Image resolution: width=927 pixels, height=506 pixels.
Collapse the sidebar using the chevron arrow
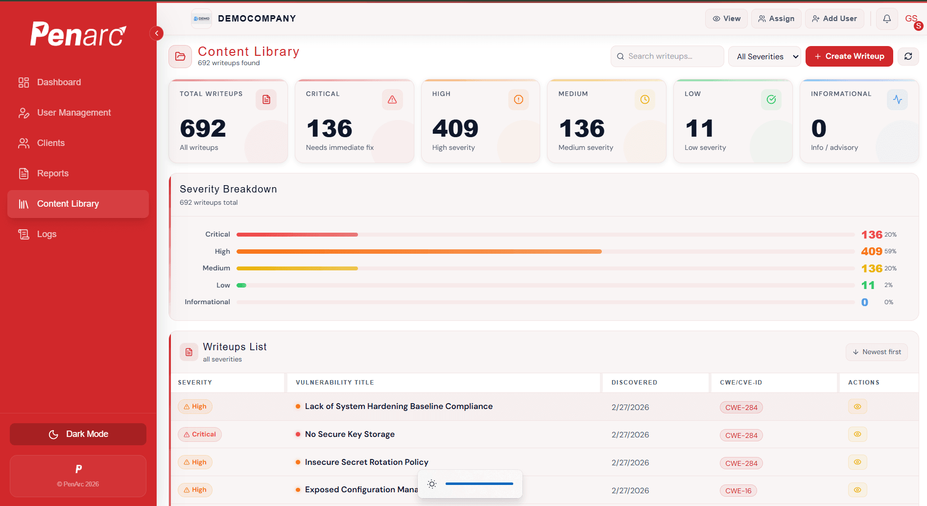(156, 33)
